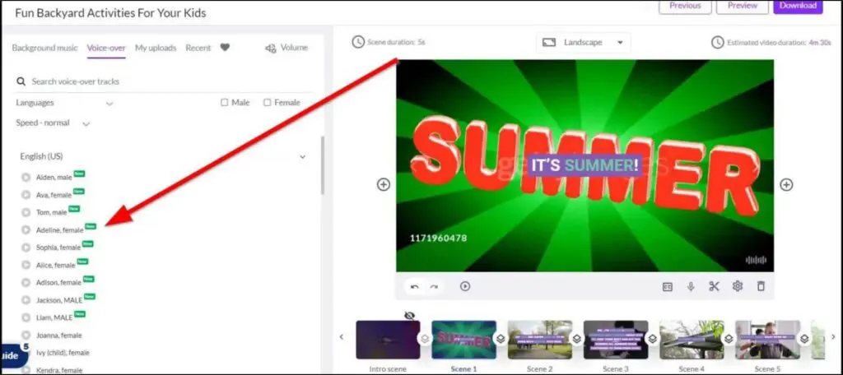Click the Previous button
The width and height of the screenshot is (843, 375).
pyautogui.click(x=685, y=6)
